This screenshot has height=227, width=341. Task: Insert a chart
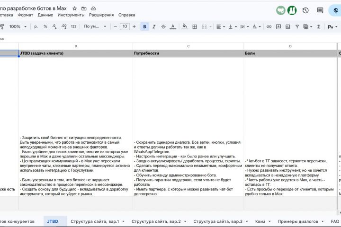288,26
